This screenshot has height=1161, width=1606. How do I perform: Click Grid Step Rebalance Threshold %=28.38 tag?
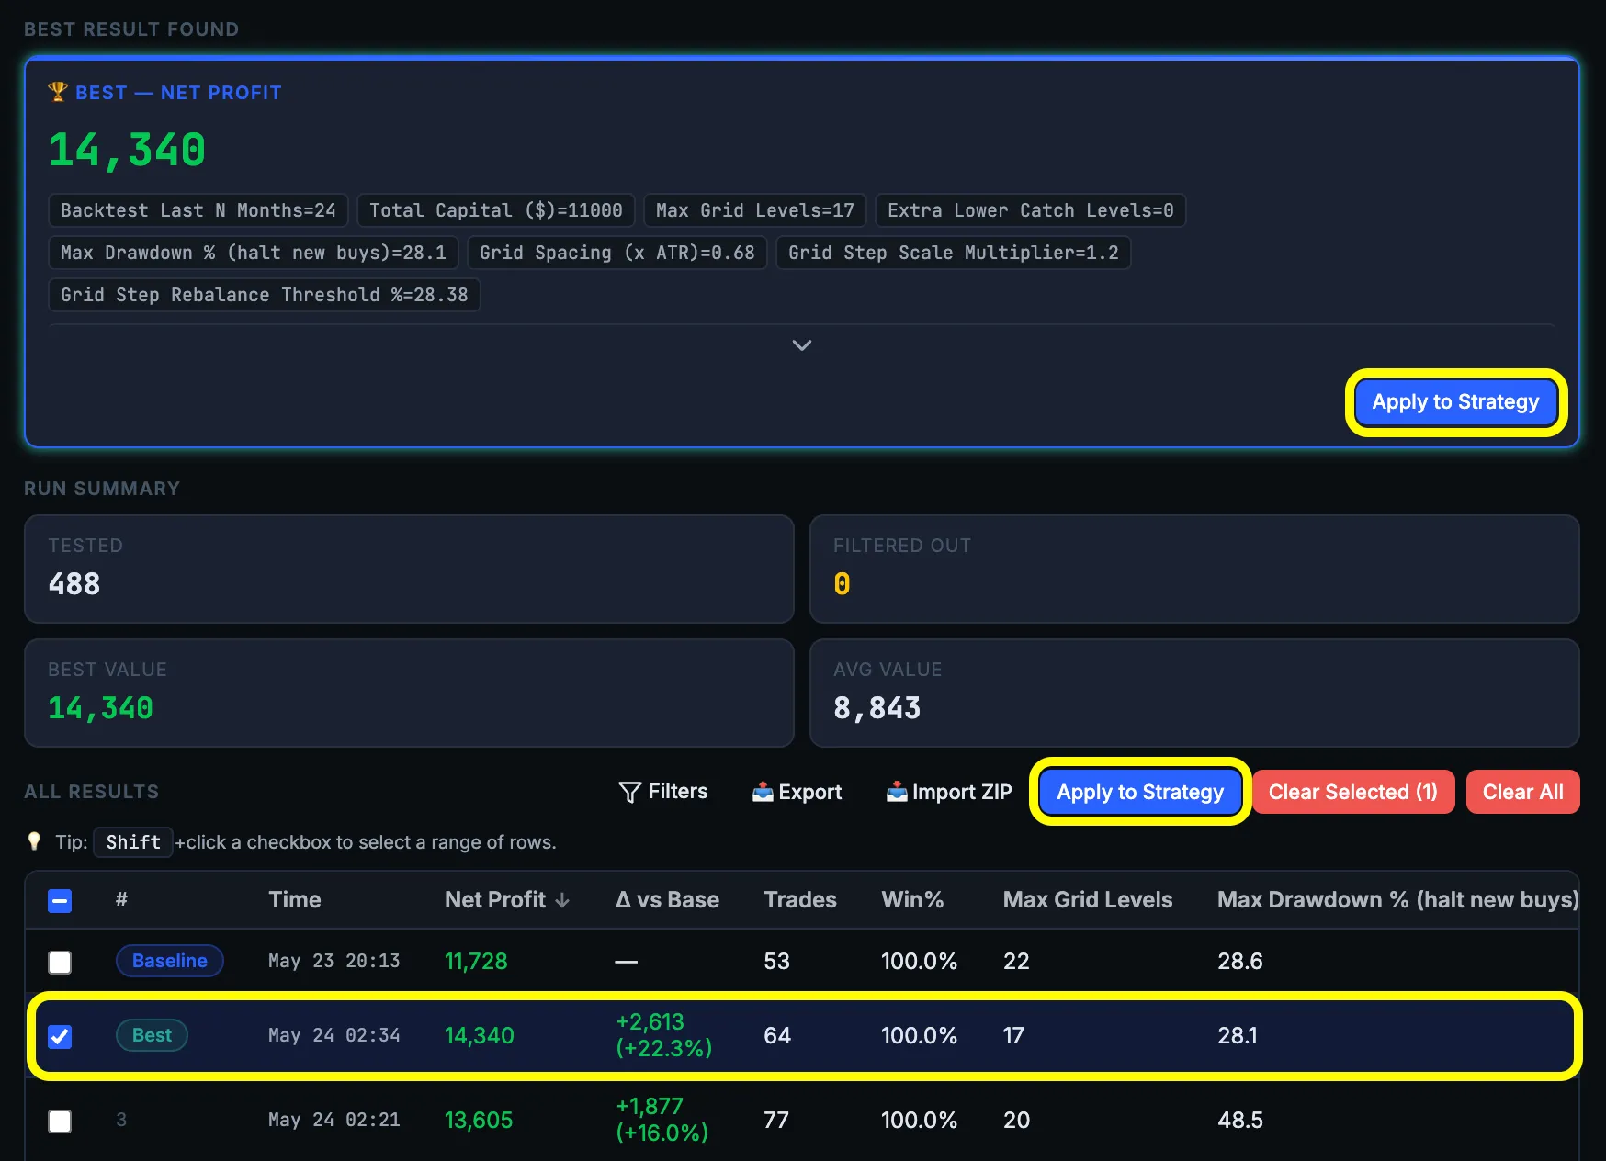pyautogui.click(x=265, y=295)
